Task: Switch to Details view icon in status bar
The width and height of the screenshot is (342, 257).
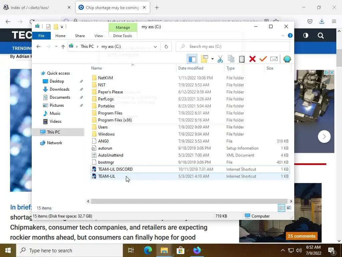Action: pyautogui.click(x=282, y=208)
